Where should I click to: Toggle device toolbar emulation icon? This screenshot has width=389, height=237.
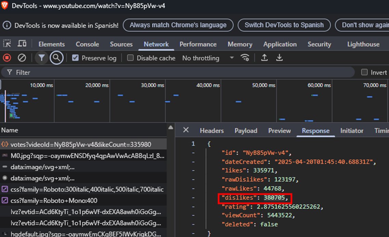point(22,44)
